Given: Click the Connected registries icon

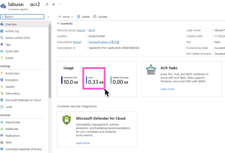Looking at the screenshot, I should tap(2, 149).
